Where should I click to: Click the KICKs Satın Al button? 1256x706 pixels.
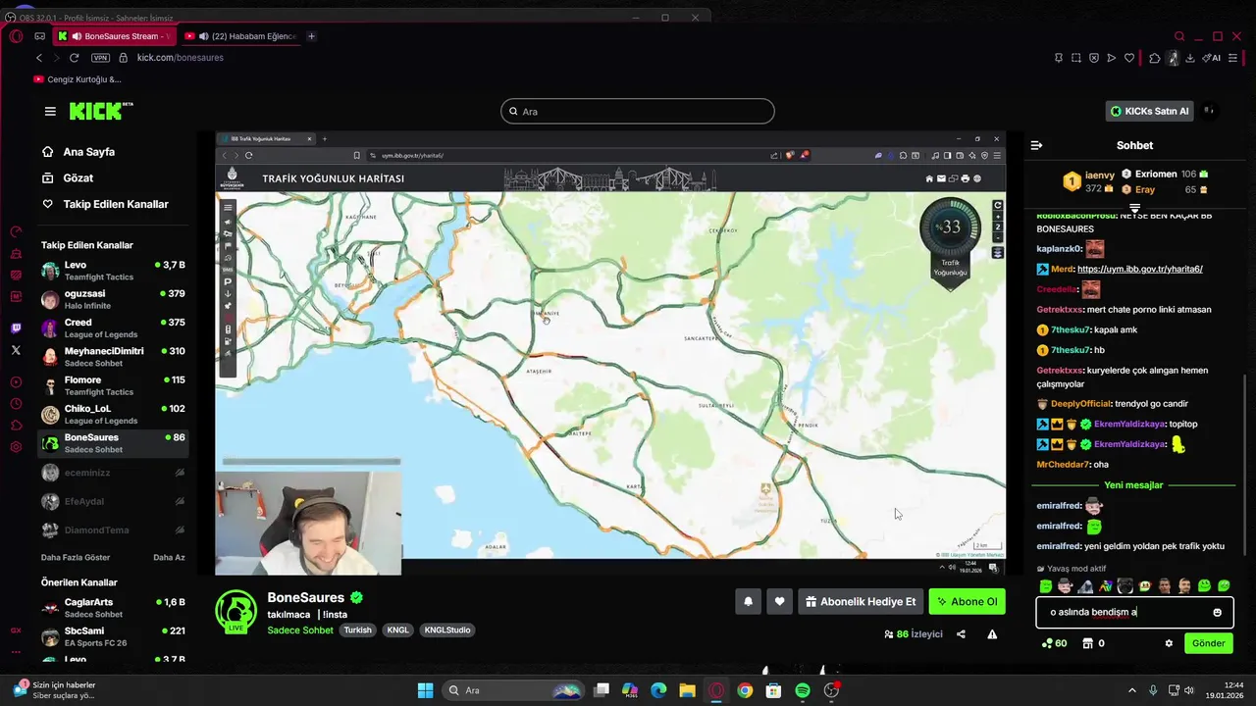click(x=1148, y=111)
